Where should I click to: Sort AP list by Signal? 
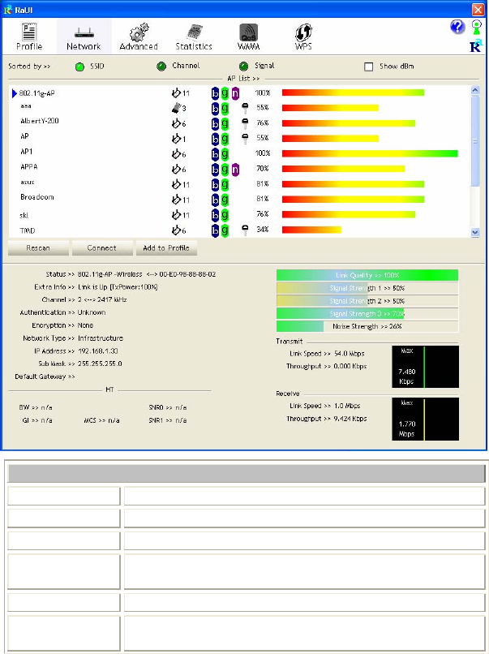pyautogui.click(x=244, y=67)
